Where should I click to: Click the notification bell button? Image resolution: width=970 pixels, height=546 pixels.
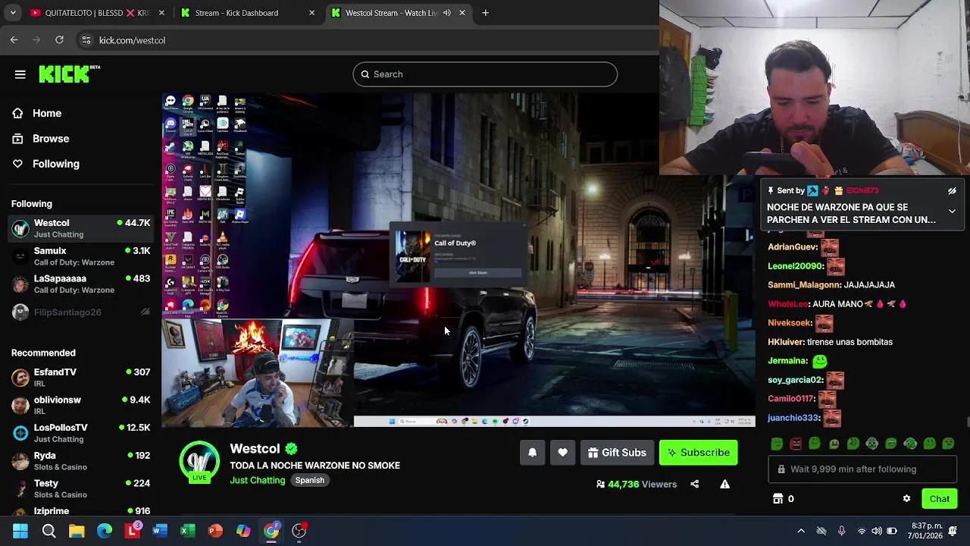532,453
